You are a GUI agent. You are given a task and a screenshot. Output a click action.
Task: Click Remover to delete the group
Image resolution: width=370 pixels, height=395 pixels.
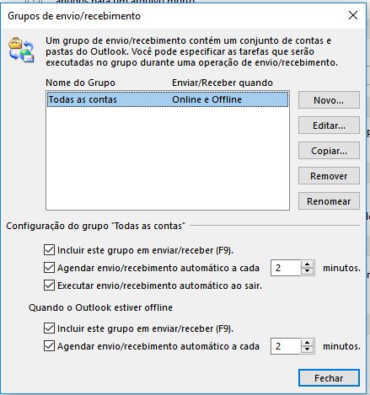[329, 176]
